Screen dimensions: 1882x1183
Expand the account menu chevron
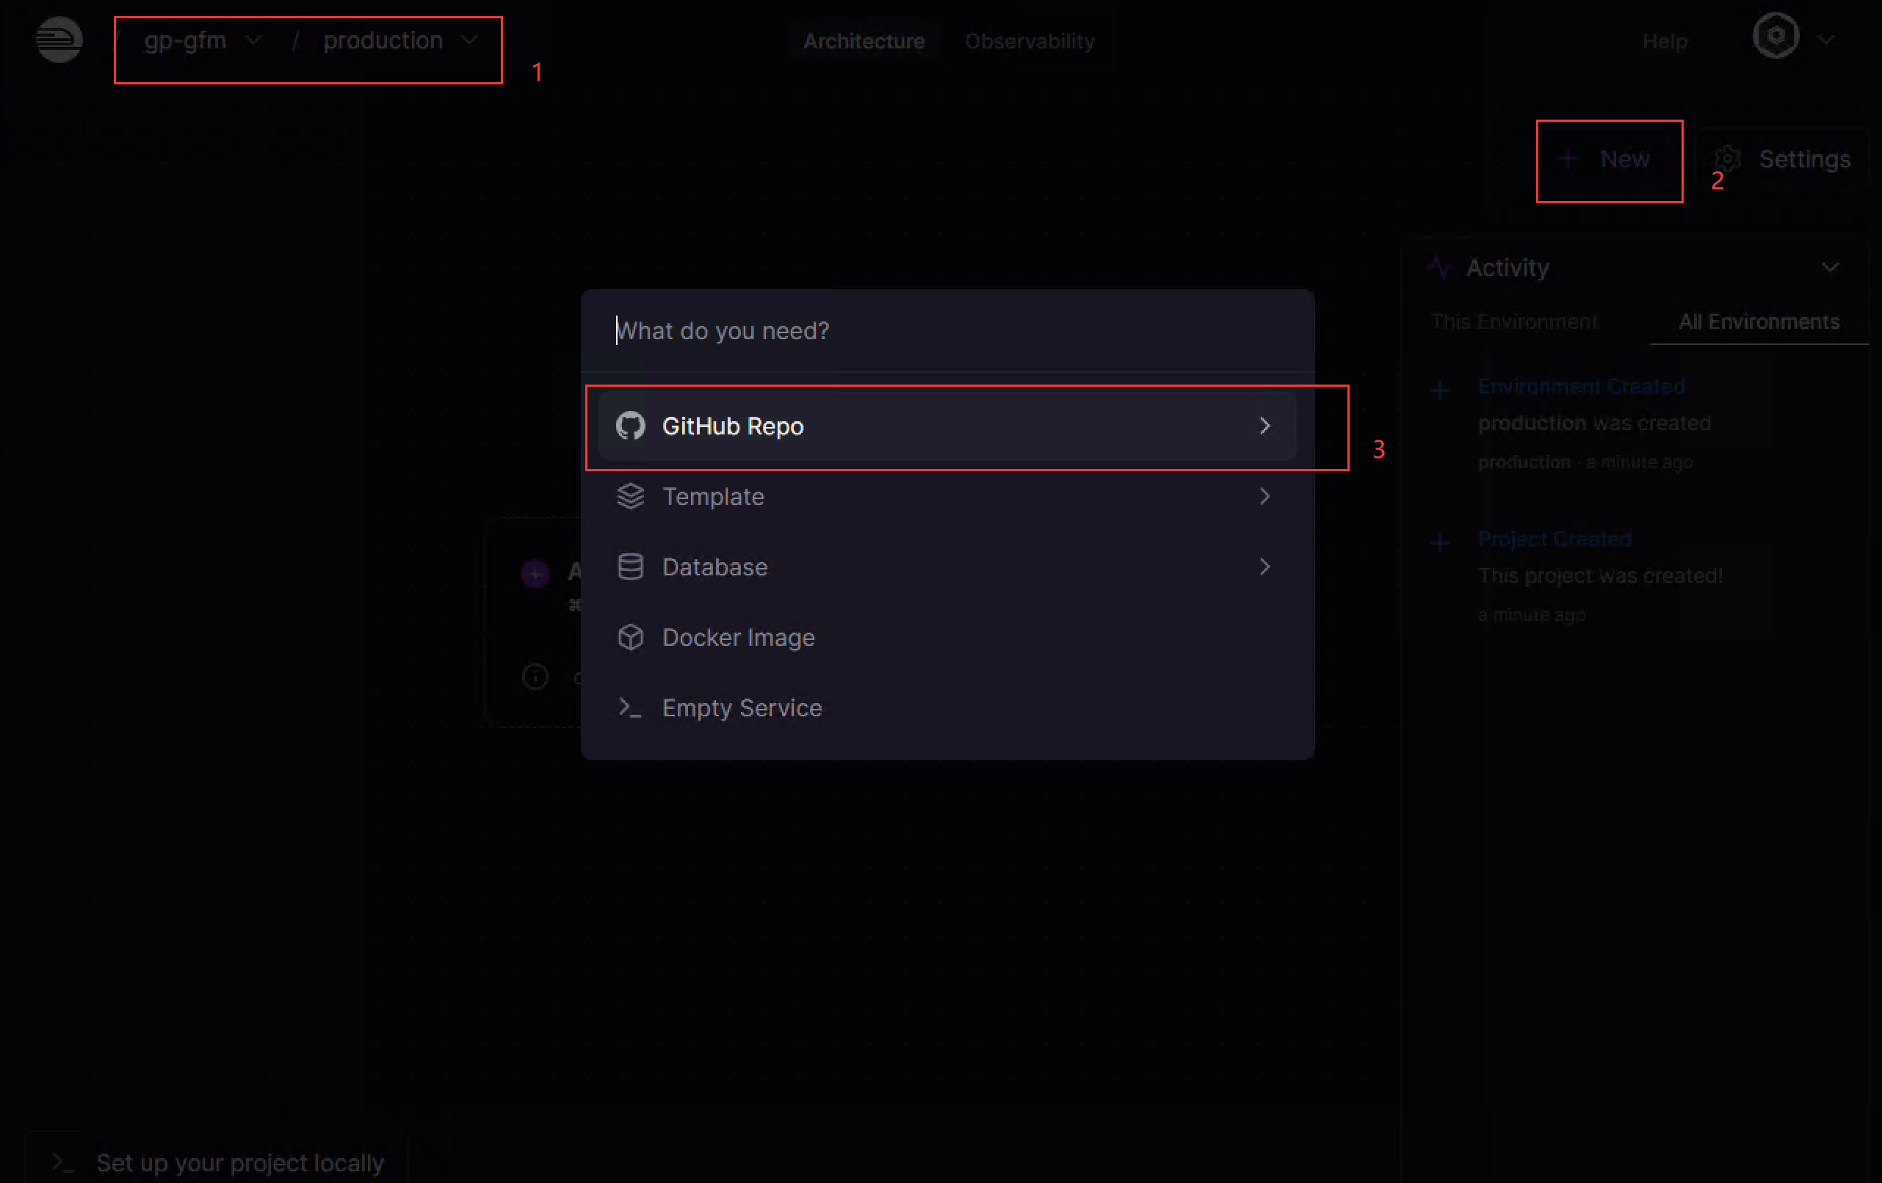tap(1825, 40)
